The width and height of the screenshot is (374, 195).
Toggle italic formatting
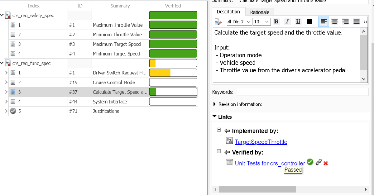tap(287, 21)
